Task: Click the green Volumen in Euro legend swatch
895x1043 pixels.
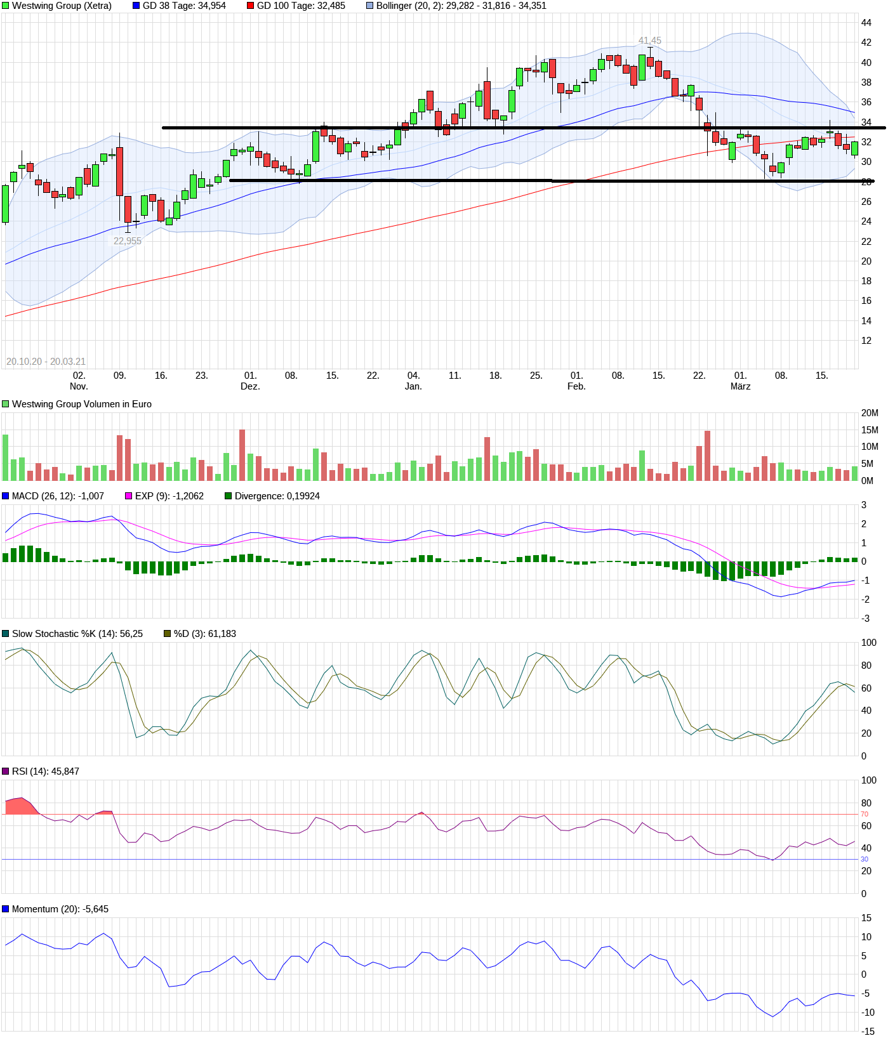Action: [6, 404]
